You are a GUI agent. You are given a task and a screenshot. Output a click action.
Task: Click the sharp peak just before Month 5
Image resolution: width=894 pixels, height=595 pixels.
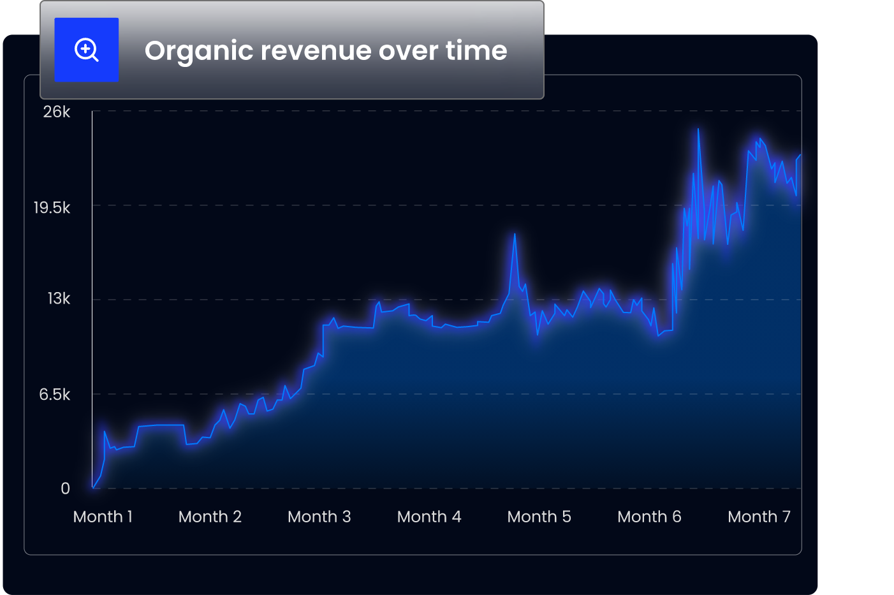[515, 234]
